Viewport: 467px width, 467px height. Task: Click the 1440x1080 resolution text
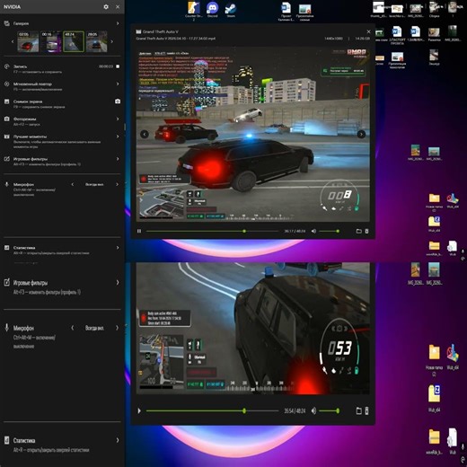tap(333, 39)
